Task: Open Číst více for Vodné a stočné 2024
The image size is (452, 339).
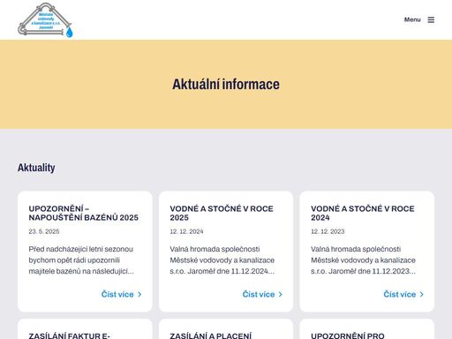Action: click(400, 294)
